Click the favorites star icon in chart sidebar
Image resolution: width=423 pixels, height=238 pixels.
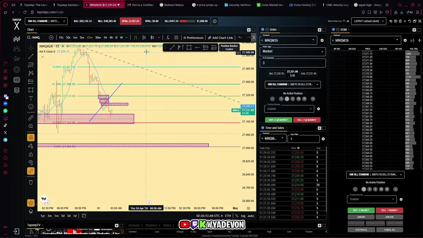tap(31, 203)
